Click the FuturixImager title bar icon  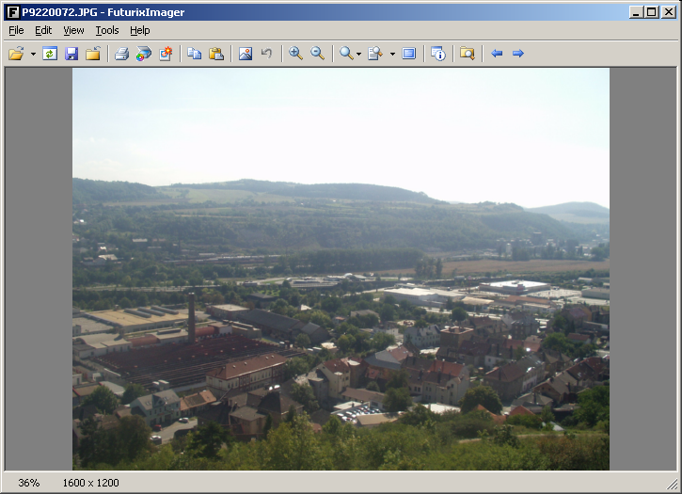[x=13, y=12]
